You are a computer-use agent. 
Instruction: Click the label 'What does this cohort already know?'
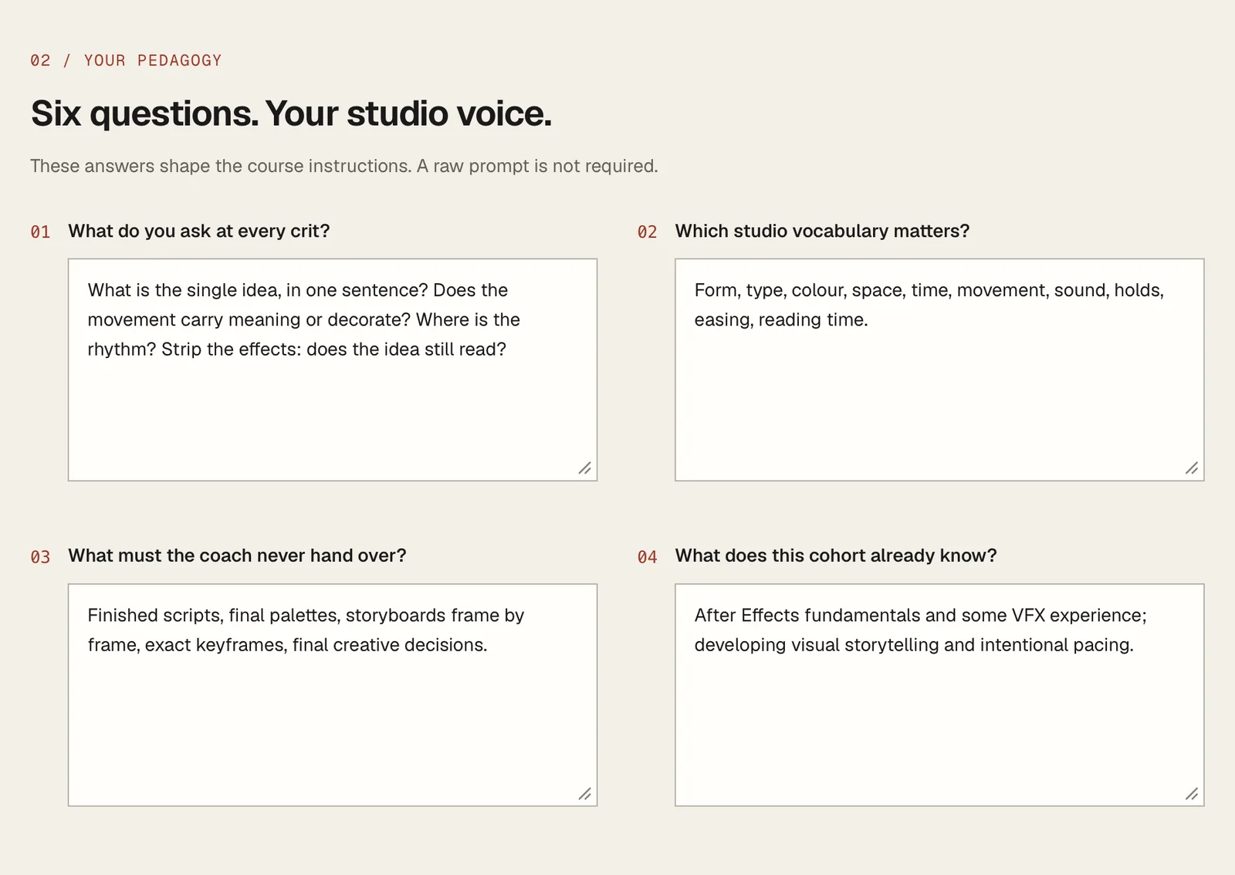pos(836,556)
